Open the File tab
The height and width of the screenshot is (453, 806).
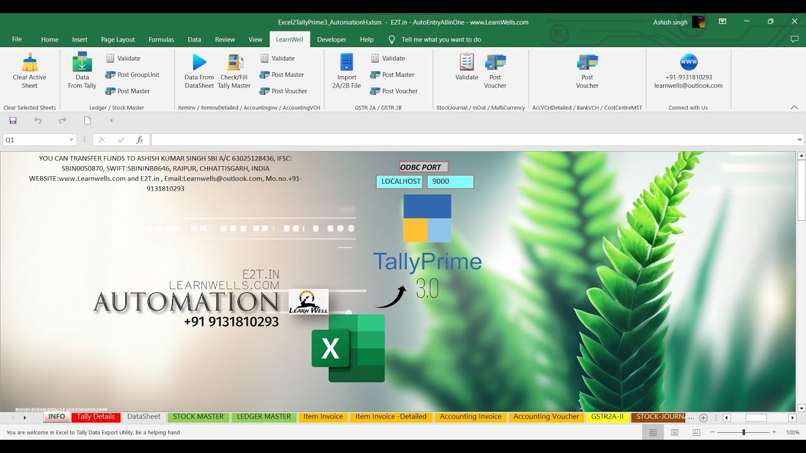click(17, 39)
